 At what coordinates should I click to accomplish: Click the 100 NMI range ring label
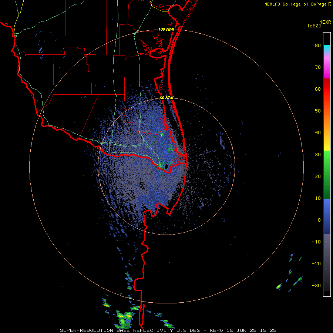[166, 29]
